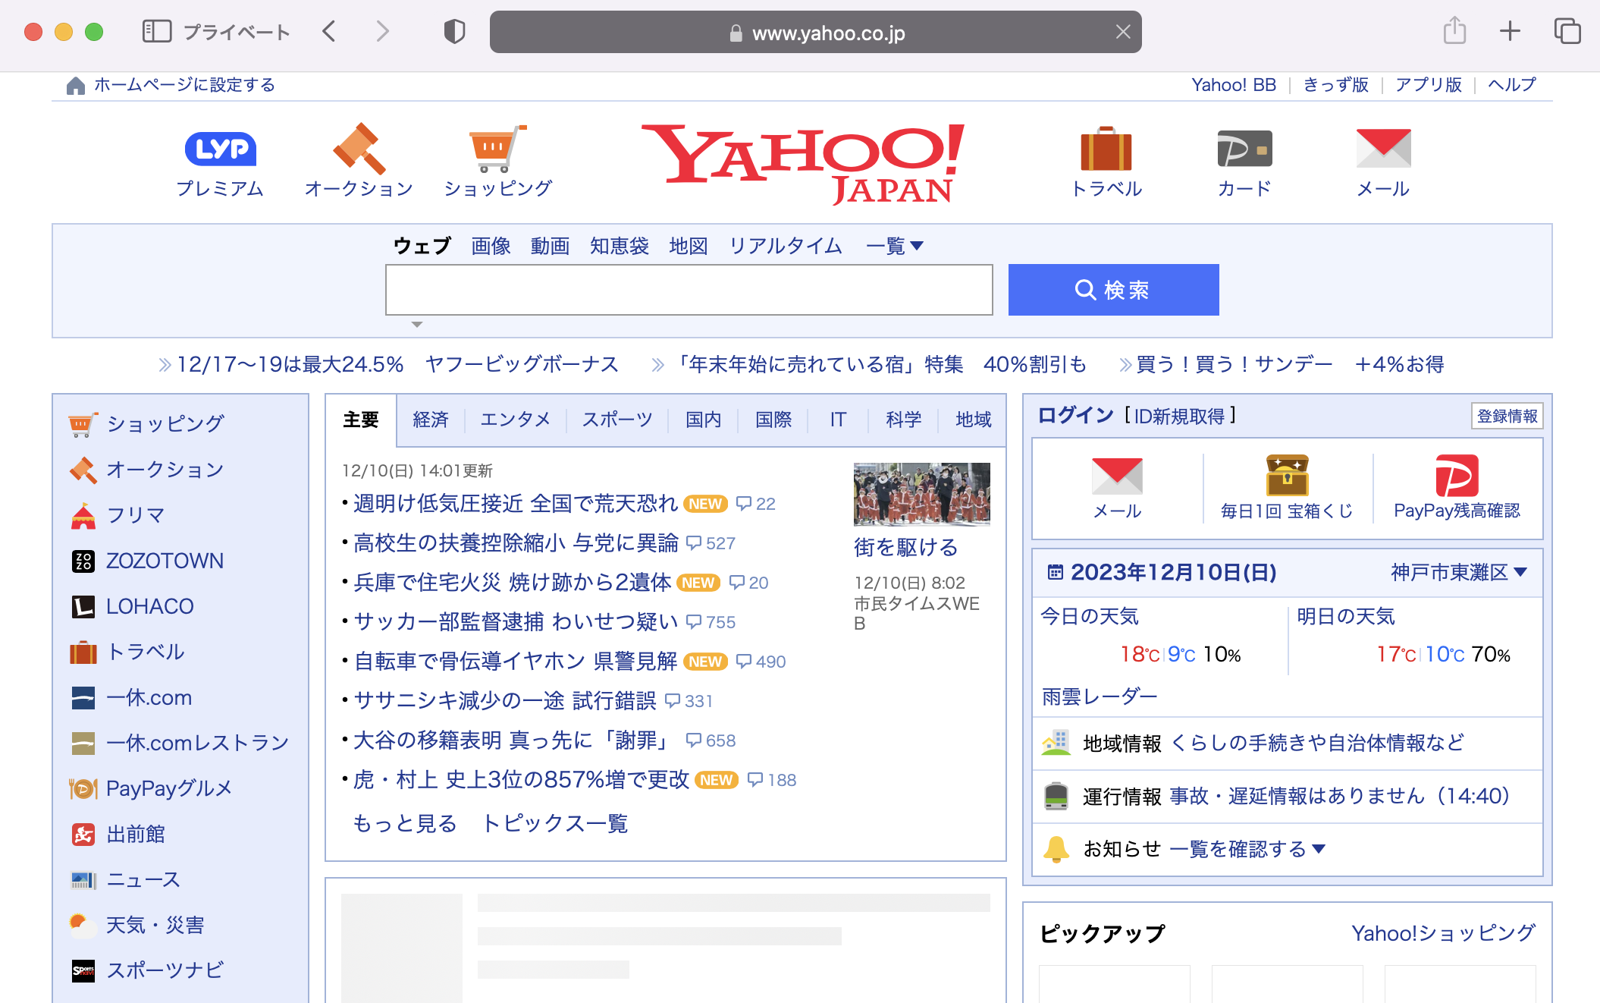
Task: Open the Shopping cart icon in header
Action: 497,149
